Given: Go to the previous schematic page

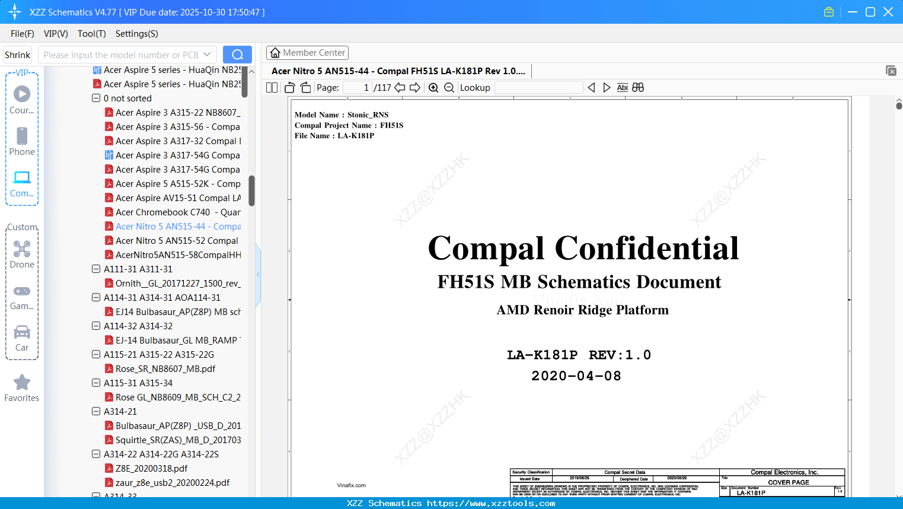Looking at the screenshot, I should click(400, 88).
